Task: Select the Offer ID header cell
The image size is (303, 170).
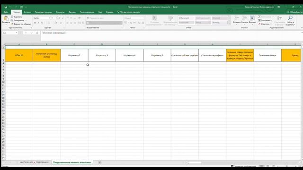Action: [19, 55]
